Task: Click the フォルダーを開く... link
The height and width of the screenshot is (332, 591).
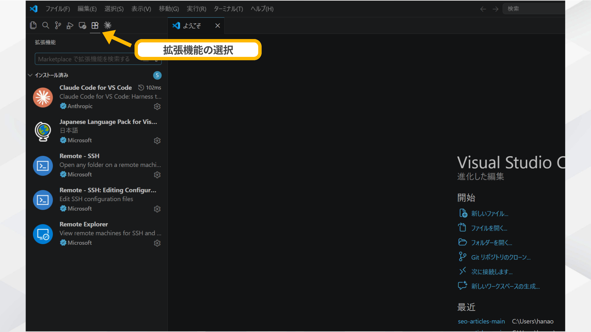Action: [x=492, y=243]
